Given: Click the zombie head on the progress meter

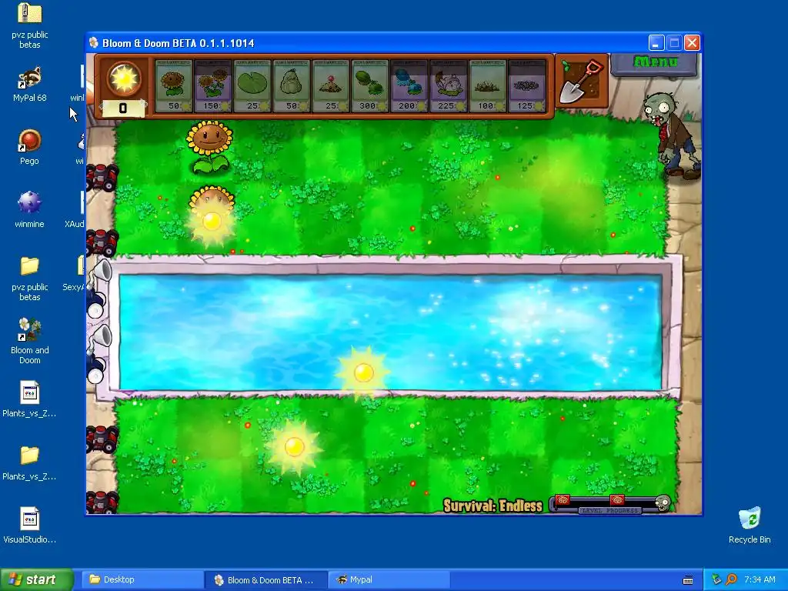Looking at the screenshot, I should [663, 502].
